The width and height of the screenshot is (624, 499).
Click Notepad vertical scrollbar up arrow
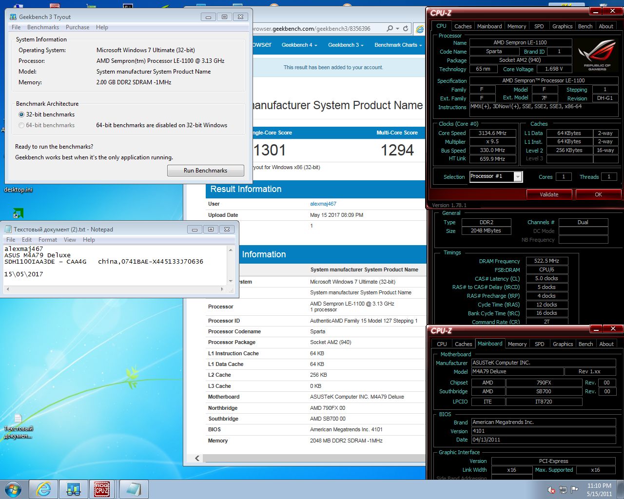click(231, 250)
